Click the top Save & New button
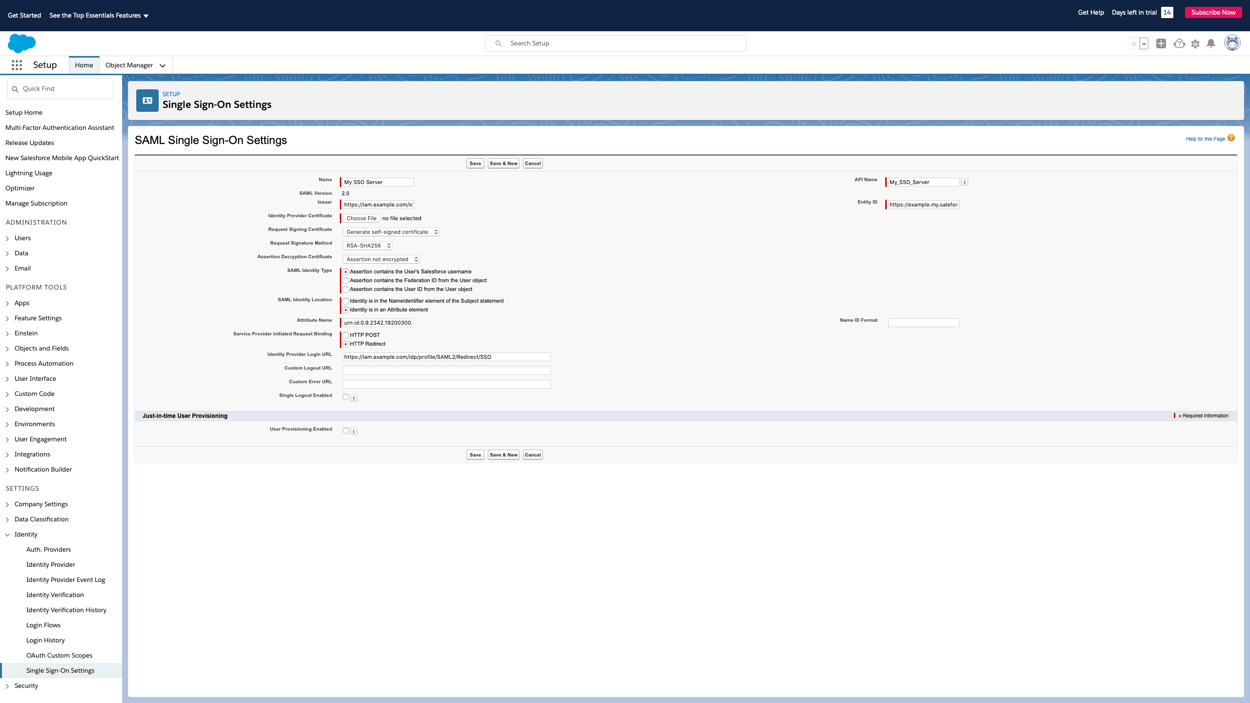The height and width of the screenshot is (703, 1250). (503, 164)
